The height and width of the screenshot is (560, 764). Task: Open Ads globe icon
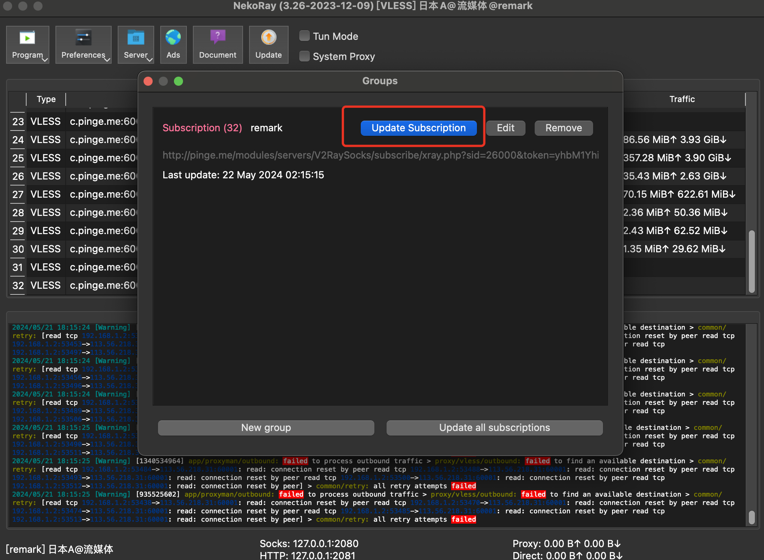(173, 38)
